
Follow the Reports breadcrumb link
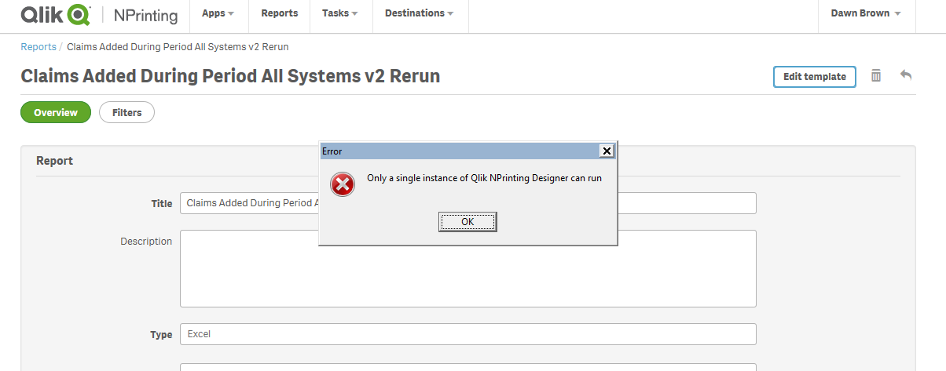[x=38, y=47]
